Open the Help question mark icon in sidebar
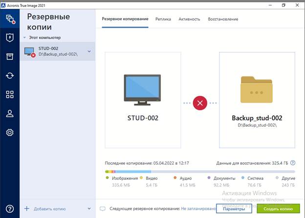This screenshot has width=305, height=218. pyautogui.click(x=10, y=209)
